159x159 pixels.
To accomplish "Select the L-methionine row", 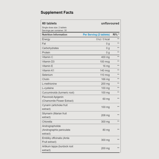I will tap(81, 84).
